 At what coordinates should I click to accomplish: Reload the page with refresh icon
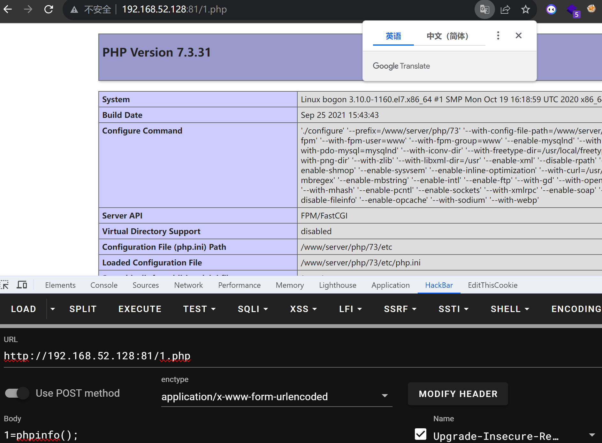click(x=49, y=9)
